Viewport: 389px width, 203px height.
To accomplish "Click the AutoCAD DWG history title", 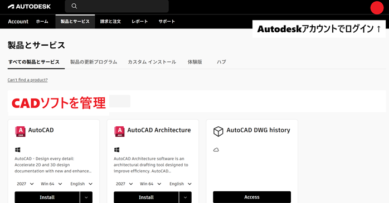I will 258,130.
